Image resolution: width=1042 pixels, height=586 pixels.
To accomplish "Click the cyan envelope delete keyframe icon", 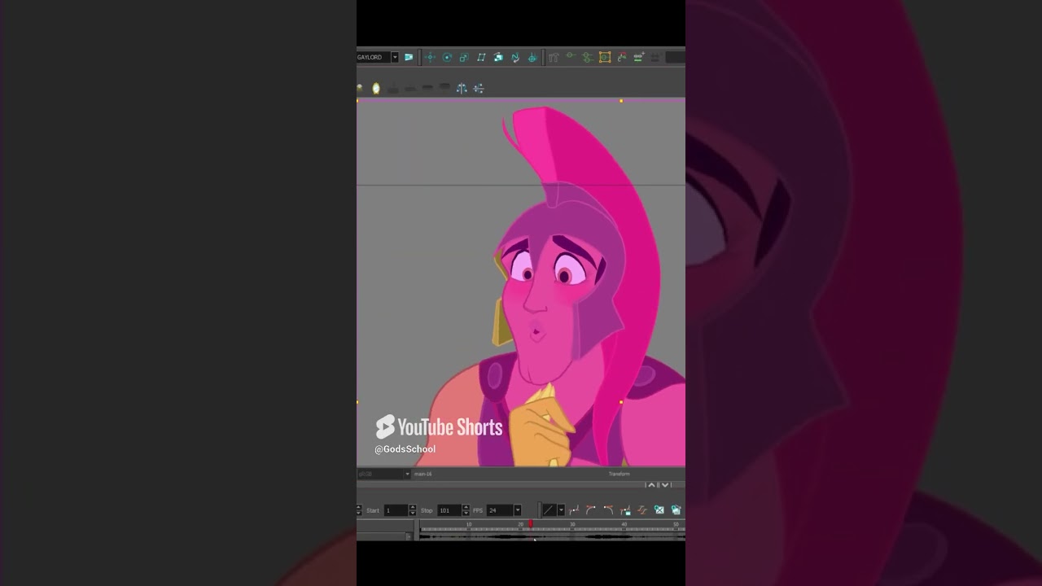I will point(659,510).
